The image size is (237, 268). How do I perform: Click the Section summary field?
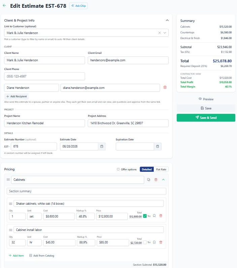pos(86,191)
